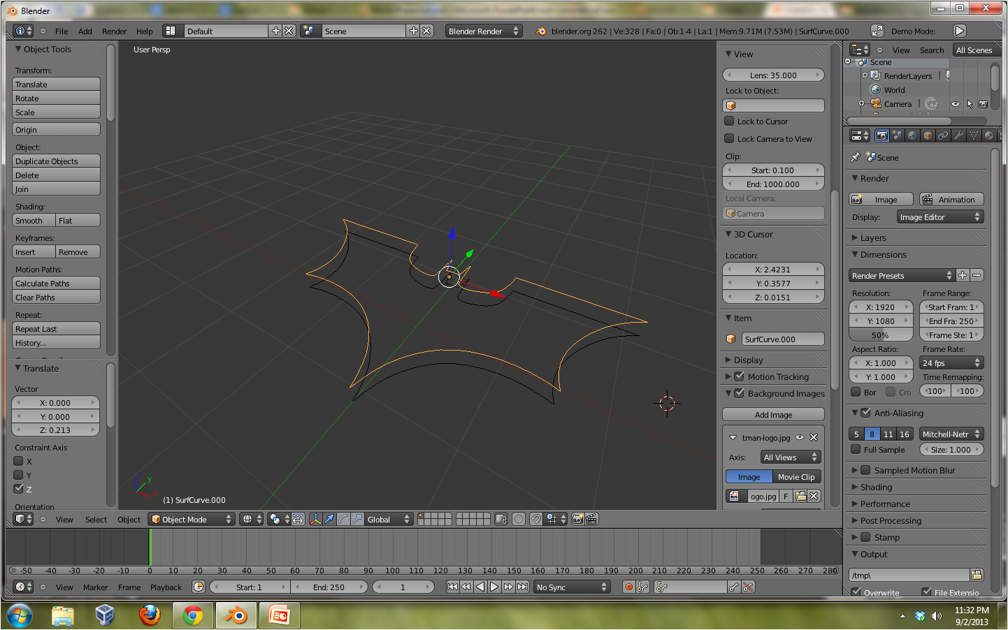The width and height of the screenshot is (1008, 630).
Task: Open the Object Data triangle tab
Action: click(974, 135)
